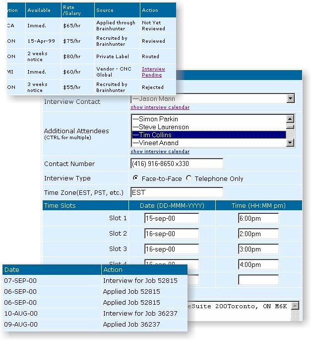Select Tim Collins in attendees list
Screen dimensions: 311x340
tap(209, 135)
